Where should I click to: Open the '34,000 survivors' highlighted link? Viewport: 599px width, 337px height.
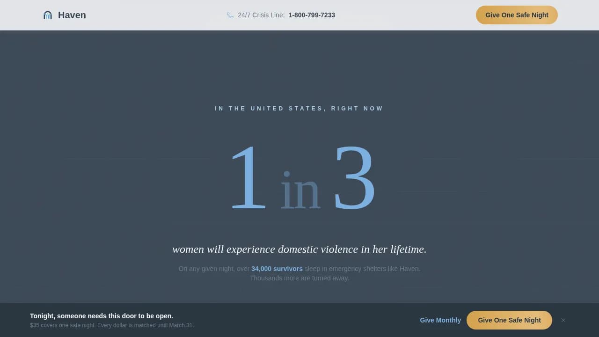pos(277,269)
